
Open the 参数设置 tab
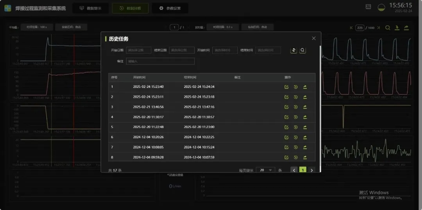pos(170,8)
